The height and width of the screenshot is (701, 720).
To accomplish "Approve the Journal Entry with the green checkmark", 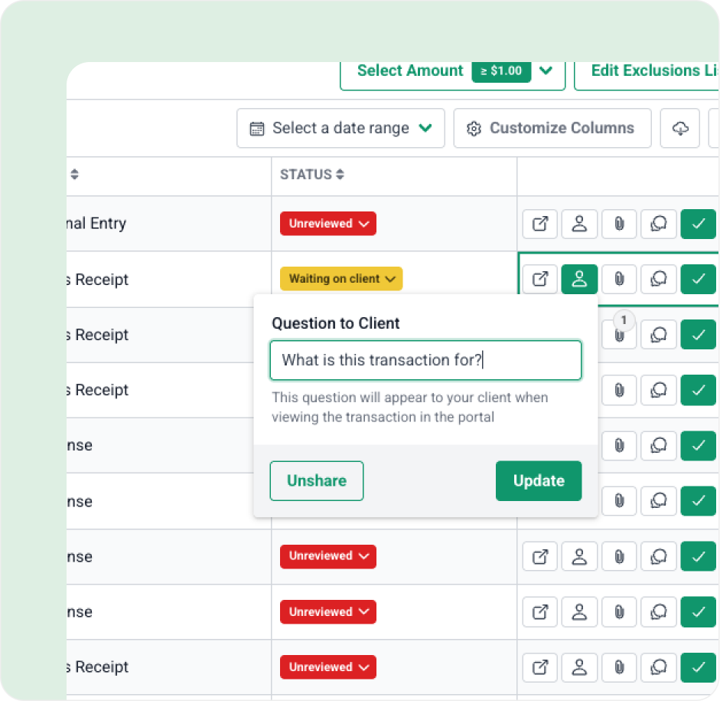I will [x=698, y=224].
